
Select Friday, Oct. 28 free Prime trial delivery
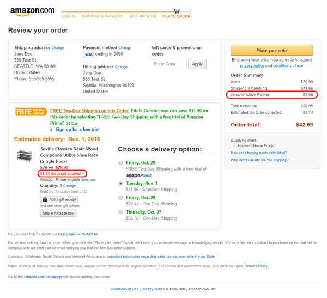[120, 163]
